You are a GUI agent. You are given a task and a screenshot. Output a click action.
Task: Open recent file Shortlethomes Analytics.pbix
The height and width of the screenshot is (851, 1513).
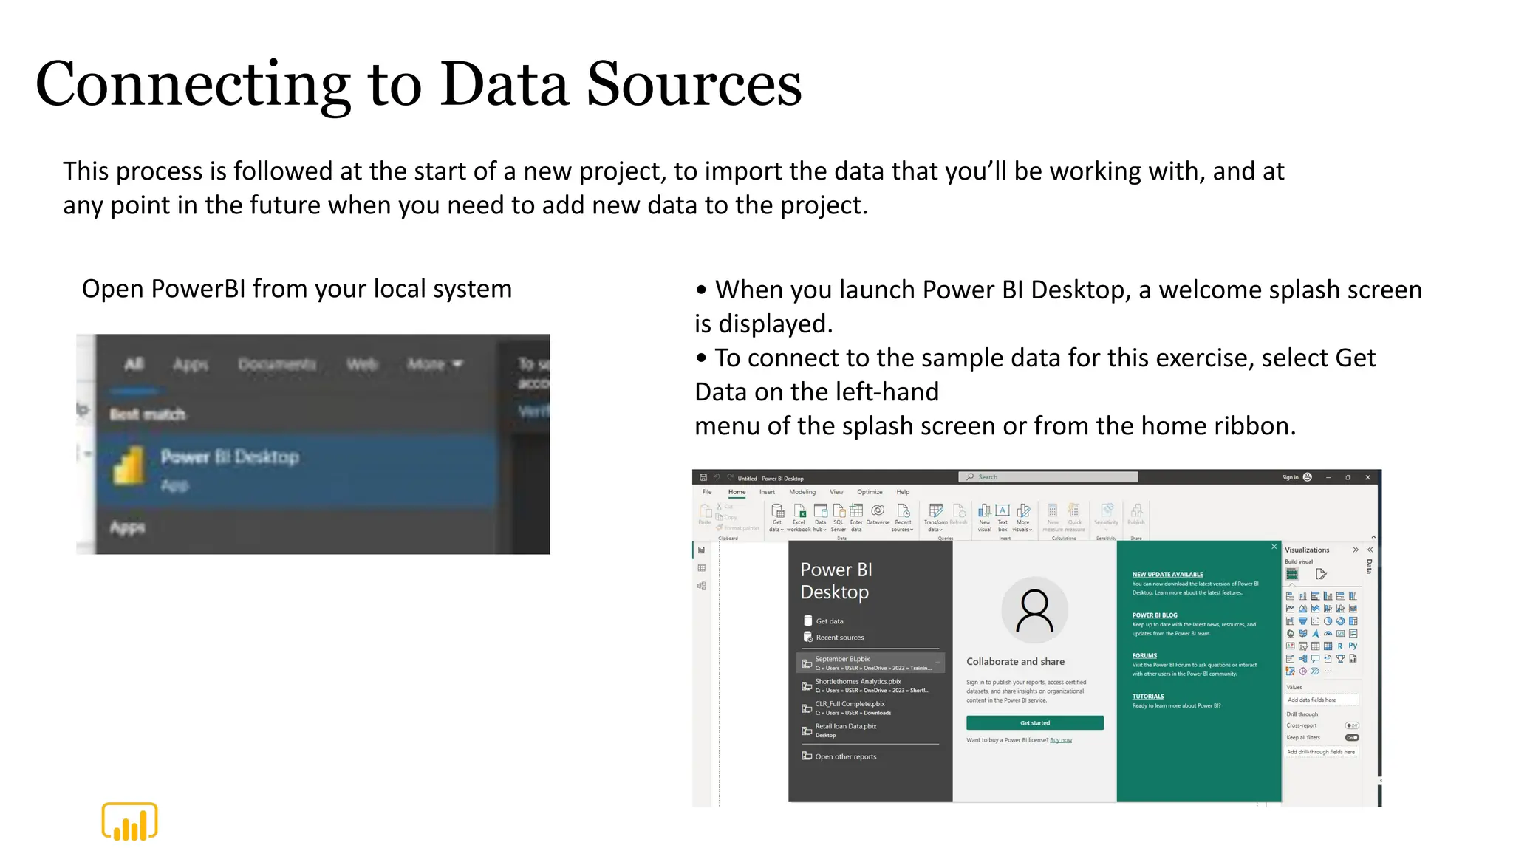[x=870, y=686]
